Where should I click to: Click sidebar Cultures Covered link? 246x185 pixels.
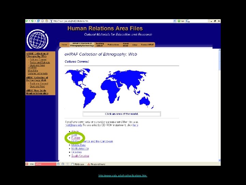point(38,60)
